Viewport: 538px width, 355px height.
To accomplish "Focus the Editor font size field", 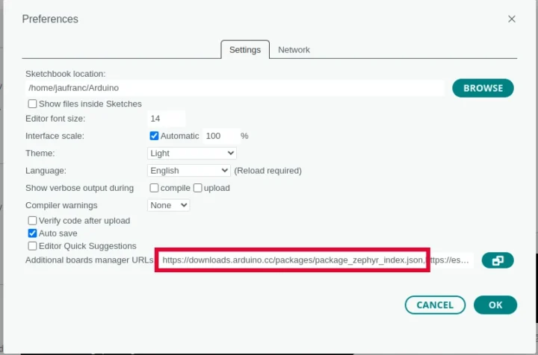I will 167,119.
